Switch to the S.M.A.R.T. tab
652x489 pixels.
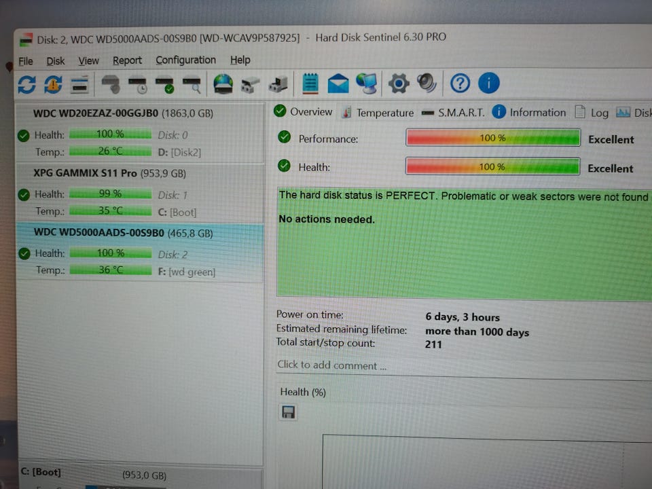pyautogui.click(x=453, y=113)
